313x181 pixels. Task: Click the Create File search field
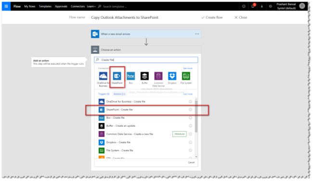146,60
